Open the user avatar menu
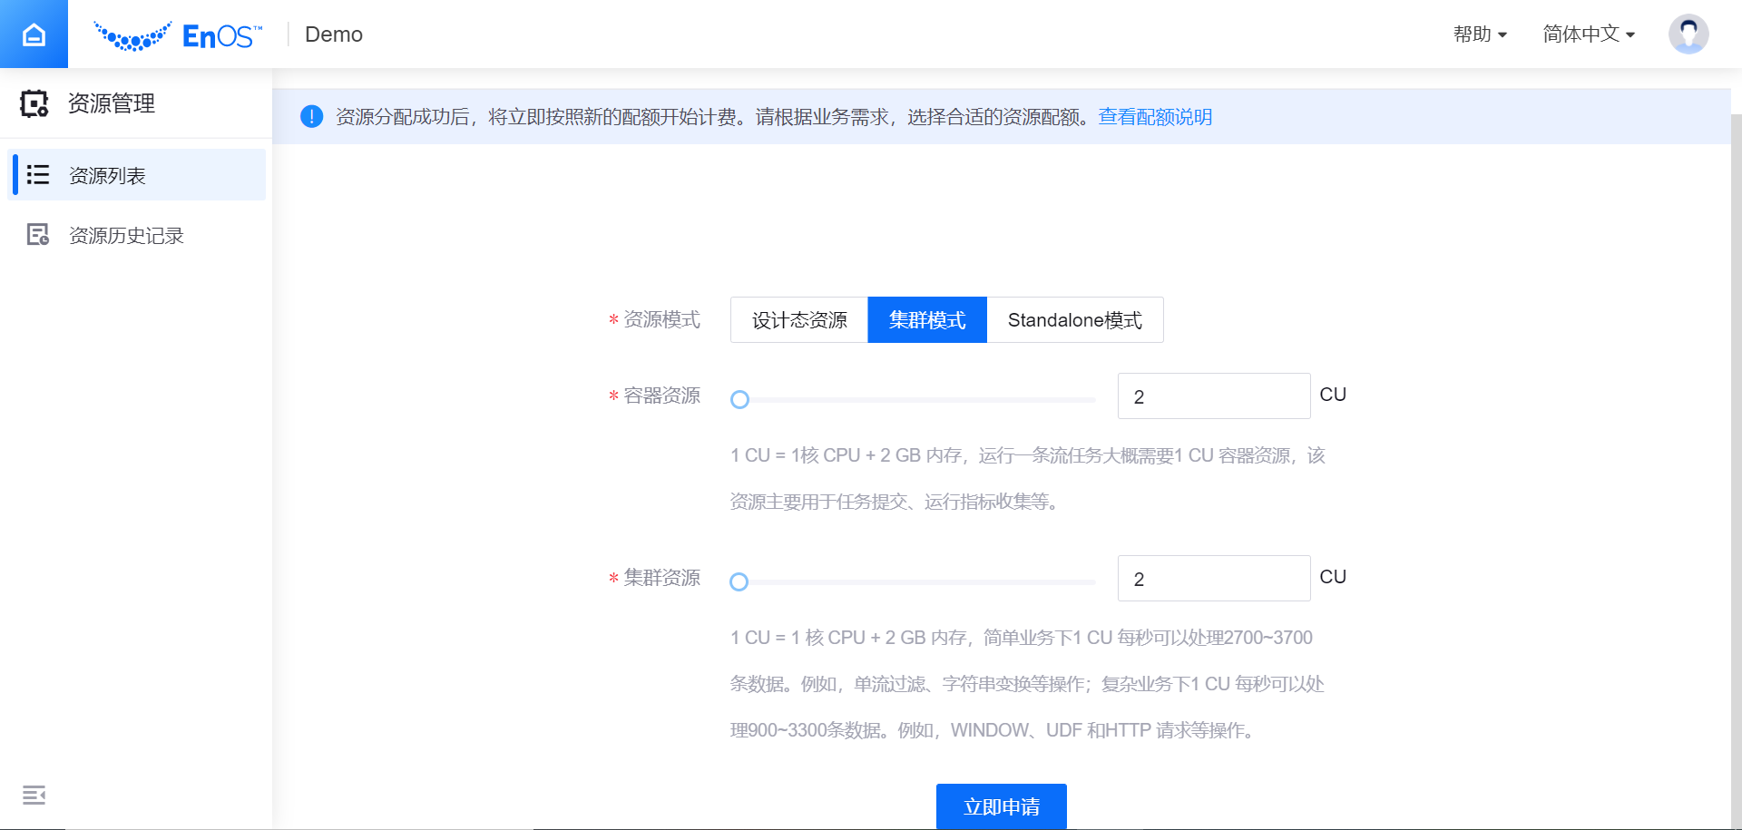 (1688, 34)
